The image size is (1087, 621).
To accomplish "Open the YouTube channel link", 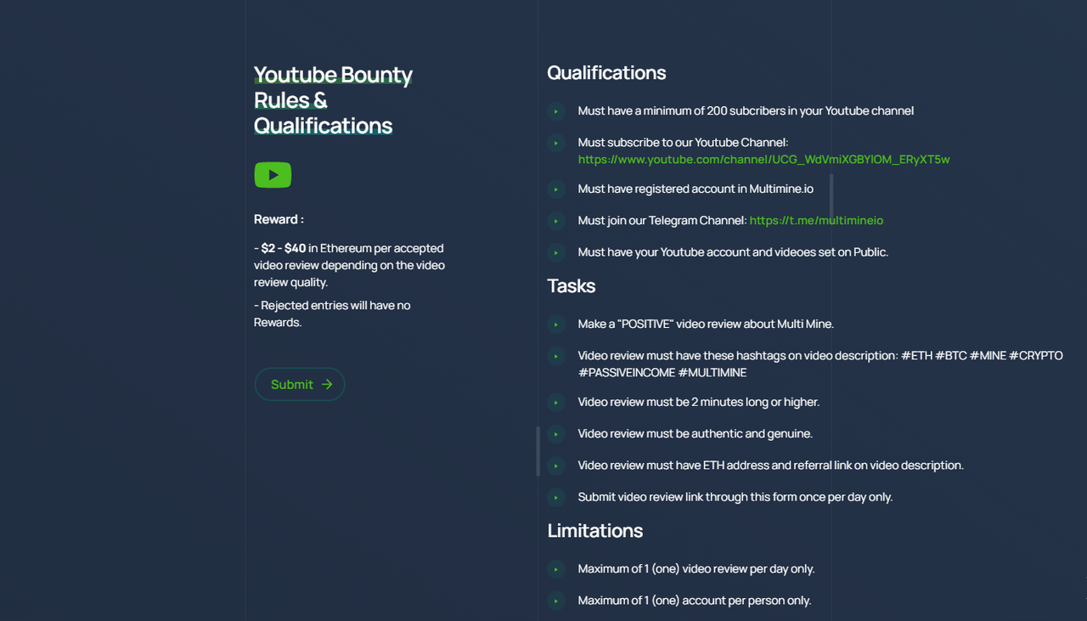I will tap(763, 159).
